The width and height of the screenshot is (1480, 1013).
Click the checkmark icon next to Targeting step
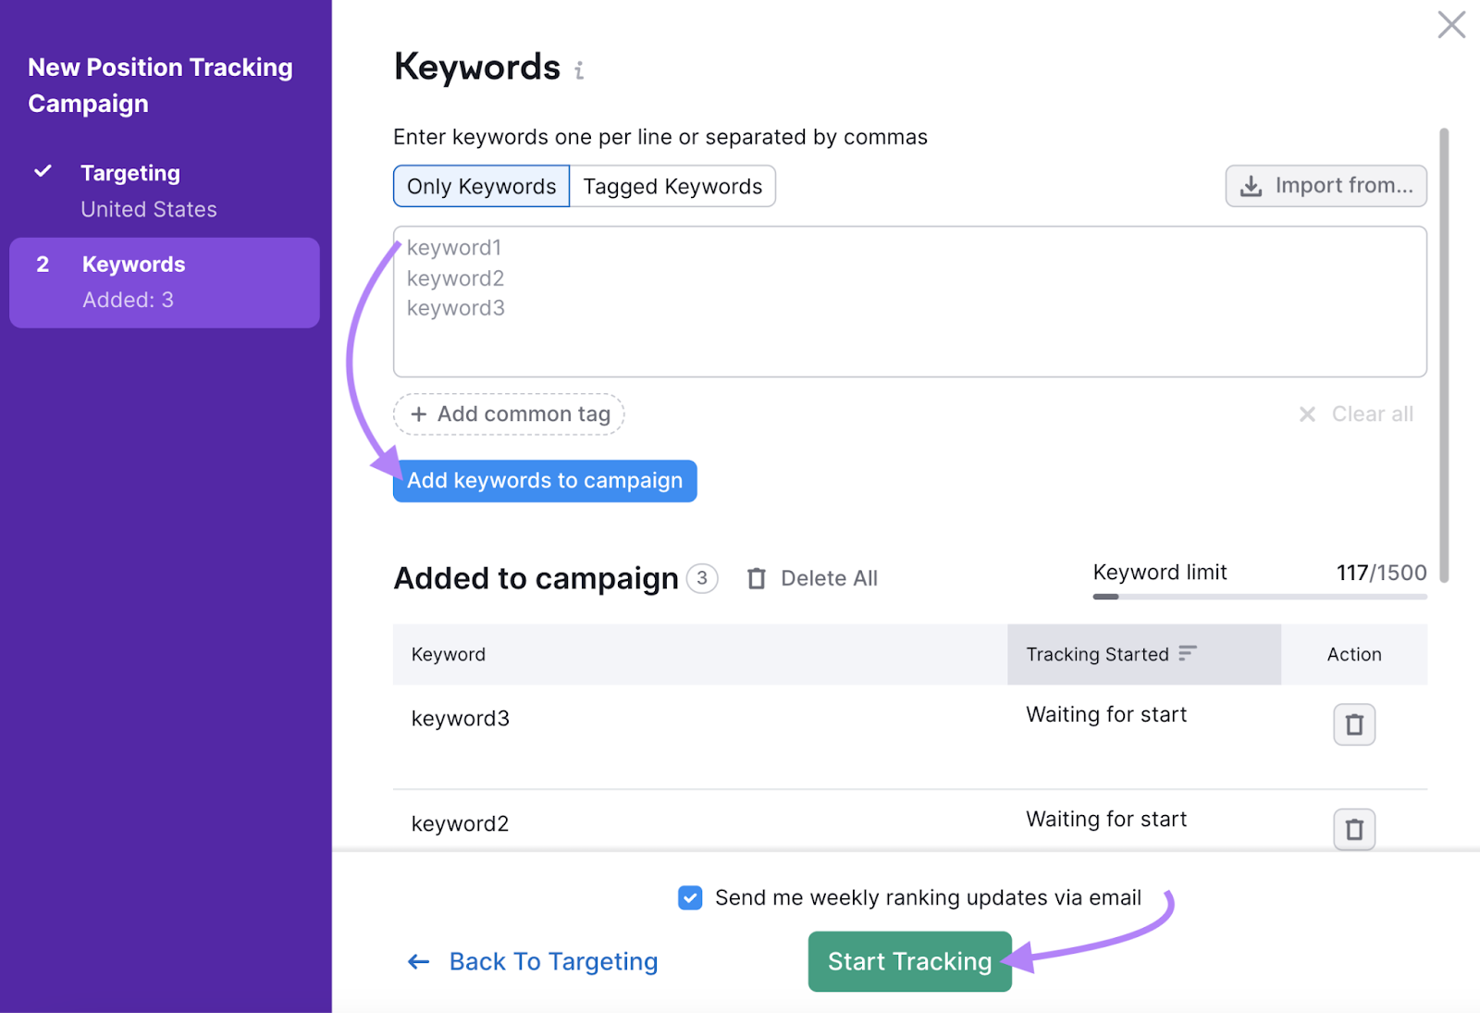(x=43, y=171)
